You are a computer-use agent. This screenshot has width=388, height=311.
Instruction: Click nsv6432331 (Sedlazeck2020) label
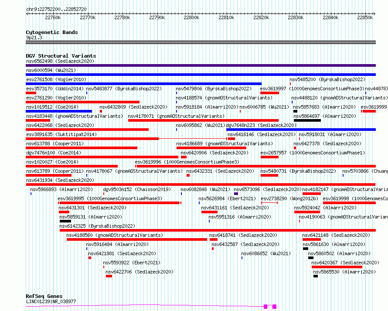[220, 171]
